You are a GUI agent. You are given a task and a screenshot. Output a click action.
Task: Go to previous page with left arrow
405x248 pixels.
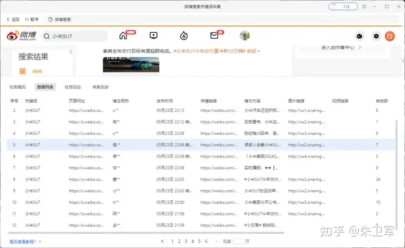coord(162,241)
